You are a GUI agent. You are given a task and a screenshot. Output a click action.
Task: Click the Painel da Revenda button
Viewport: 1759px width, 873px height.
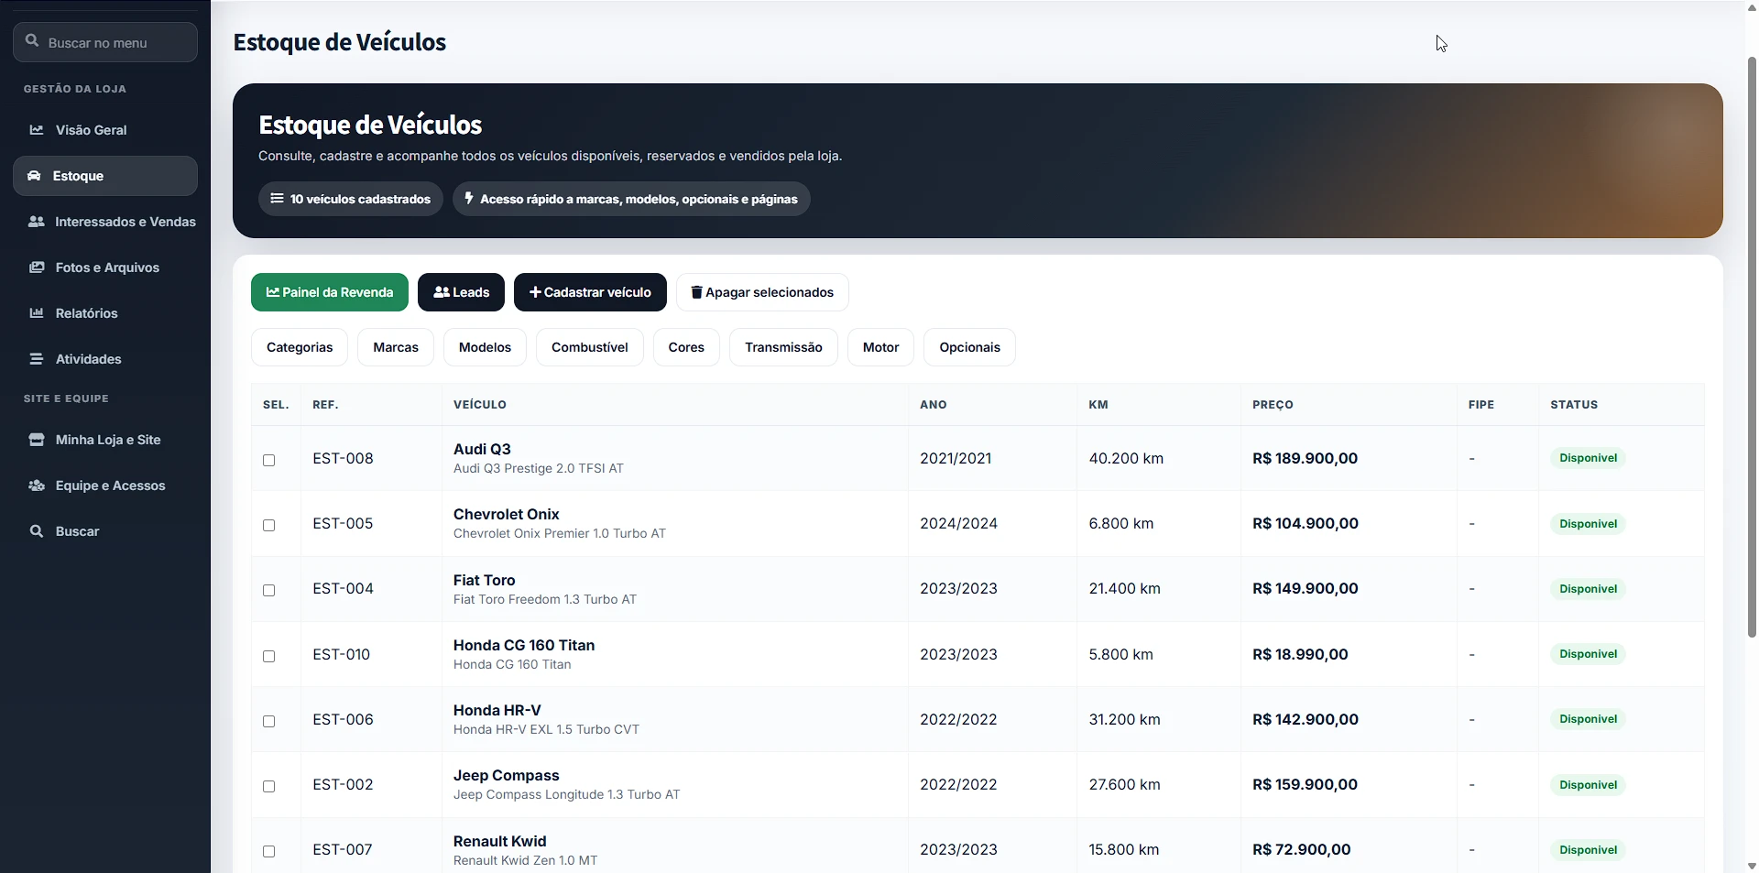[330, 292]
